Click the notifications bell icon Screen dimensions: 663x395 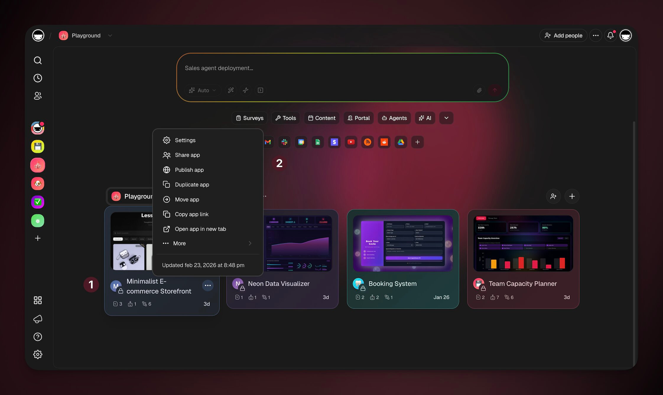tap(610, 35)
